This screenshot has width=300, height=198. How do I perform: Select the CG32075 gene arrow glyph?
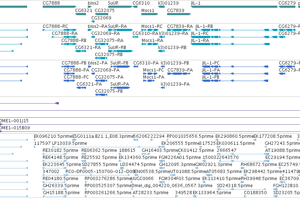click(102, 14)
